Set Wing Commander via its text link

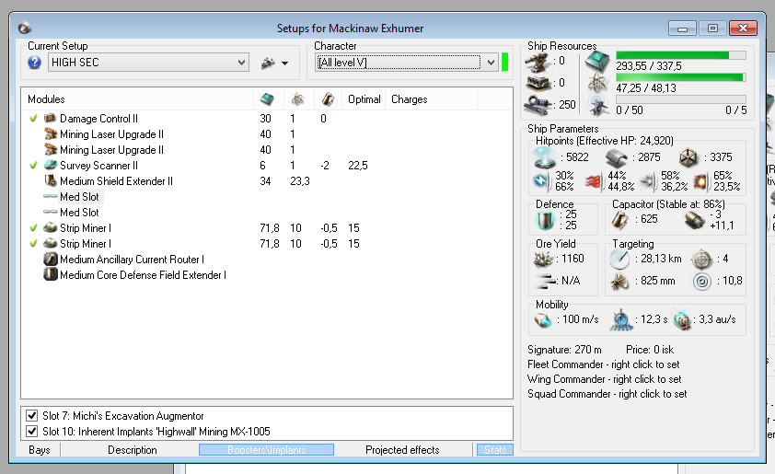pyautogui.click(x=604, y=379)
